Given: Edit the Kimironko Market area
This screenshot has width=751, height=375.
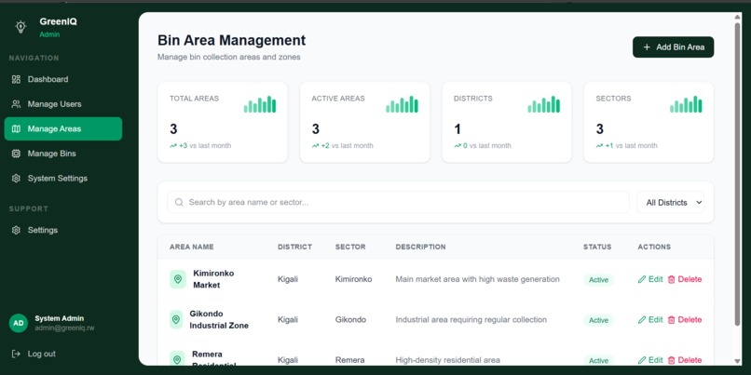Looking at the screenshot, I should point(650,279).
